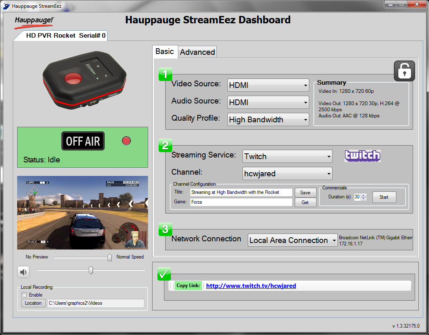Click the Game input field Forza
The image size is (429, 335).
tap(241, 202)
